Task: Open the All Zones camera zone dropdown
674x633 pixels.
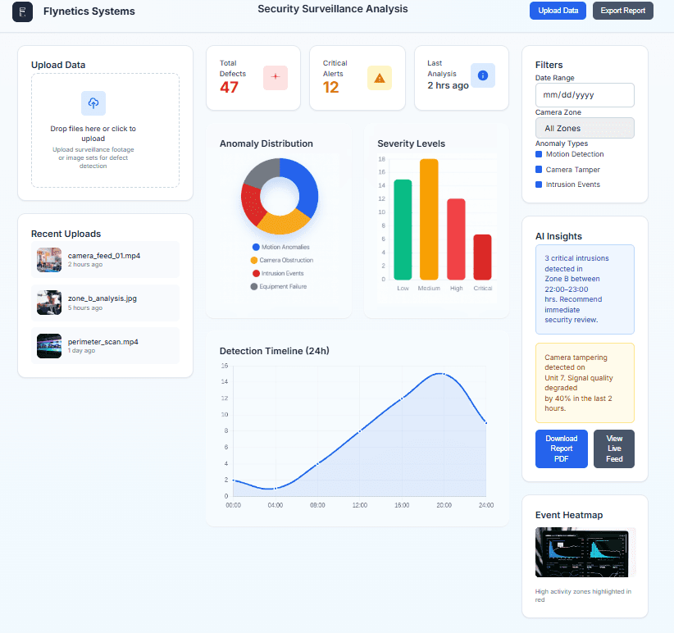Action: click(585, 127)
